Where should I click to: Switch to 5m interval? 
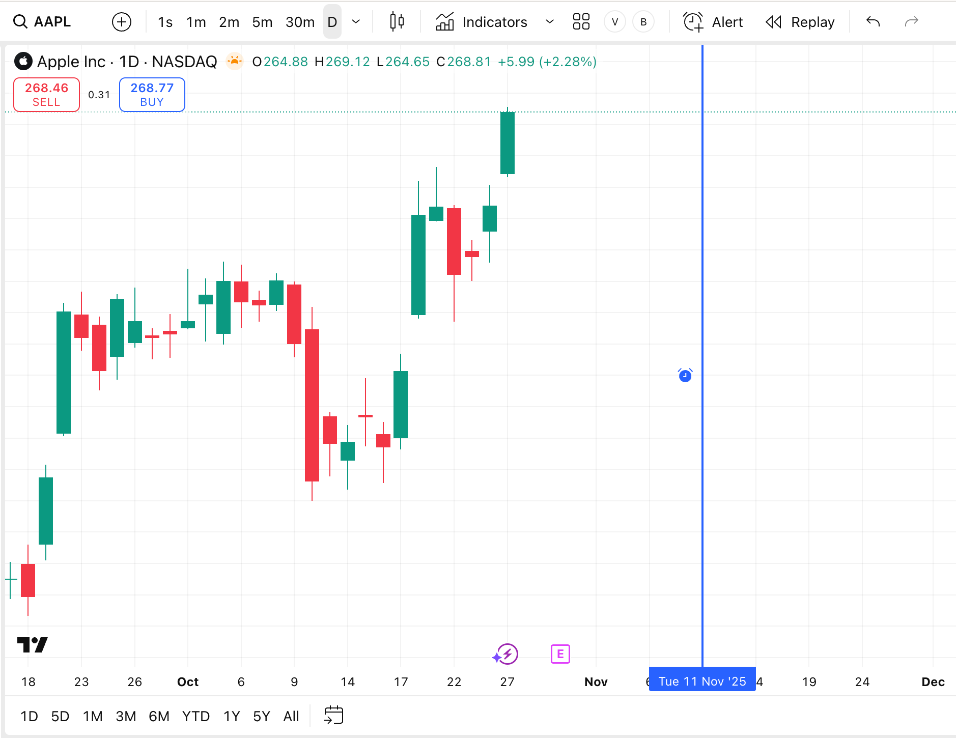click(262, 22)
